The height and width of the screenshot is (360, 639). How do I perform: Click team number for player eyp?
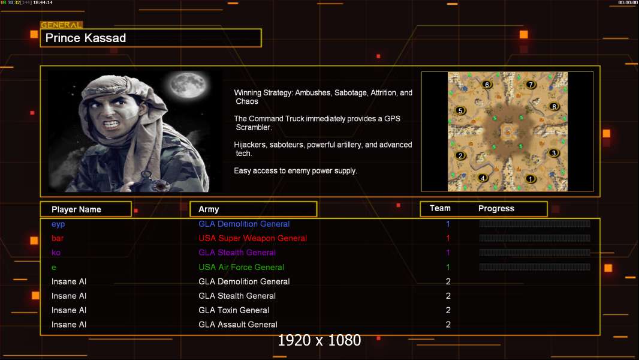[448, 224]
